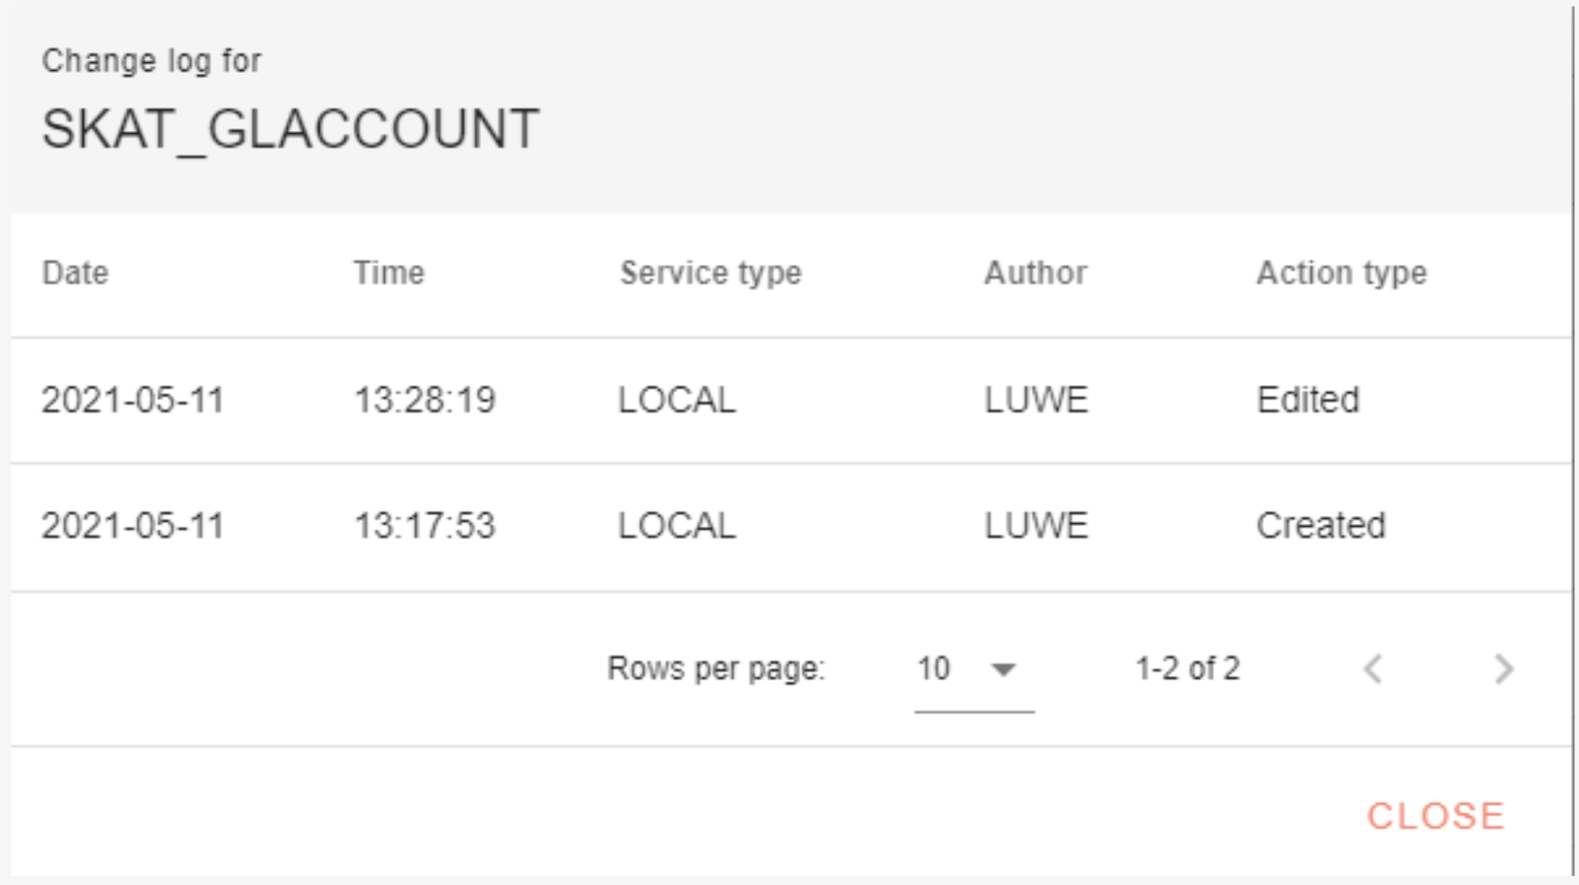Select the Created action type cell
This screenshot has height=885, width=1579.
[x=1321, y=525]
